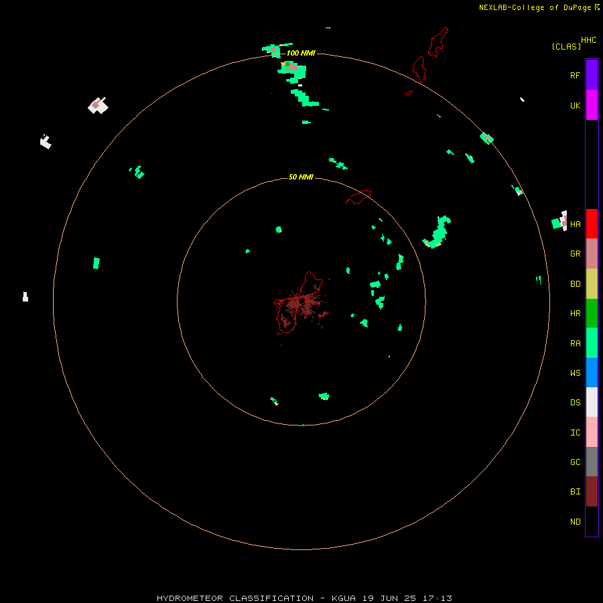
Task: Click the UK legend label
Action: tap(575, 105)
